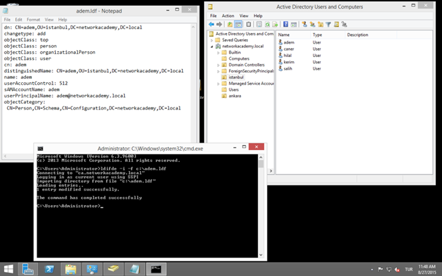Open Notepad View menu

tap(49, 20)
